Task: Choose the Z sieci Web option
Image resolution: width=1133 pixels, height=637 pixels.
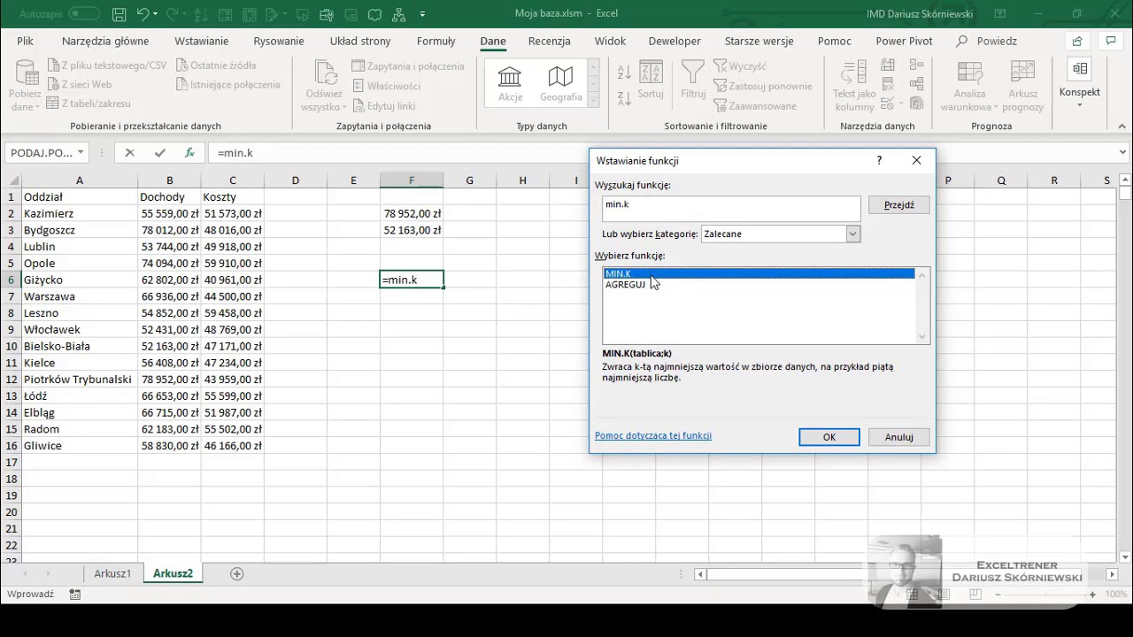Action: click(79, 85)
